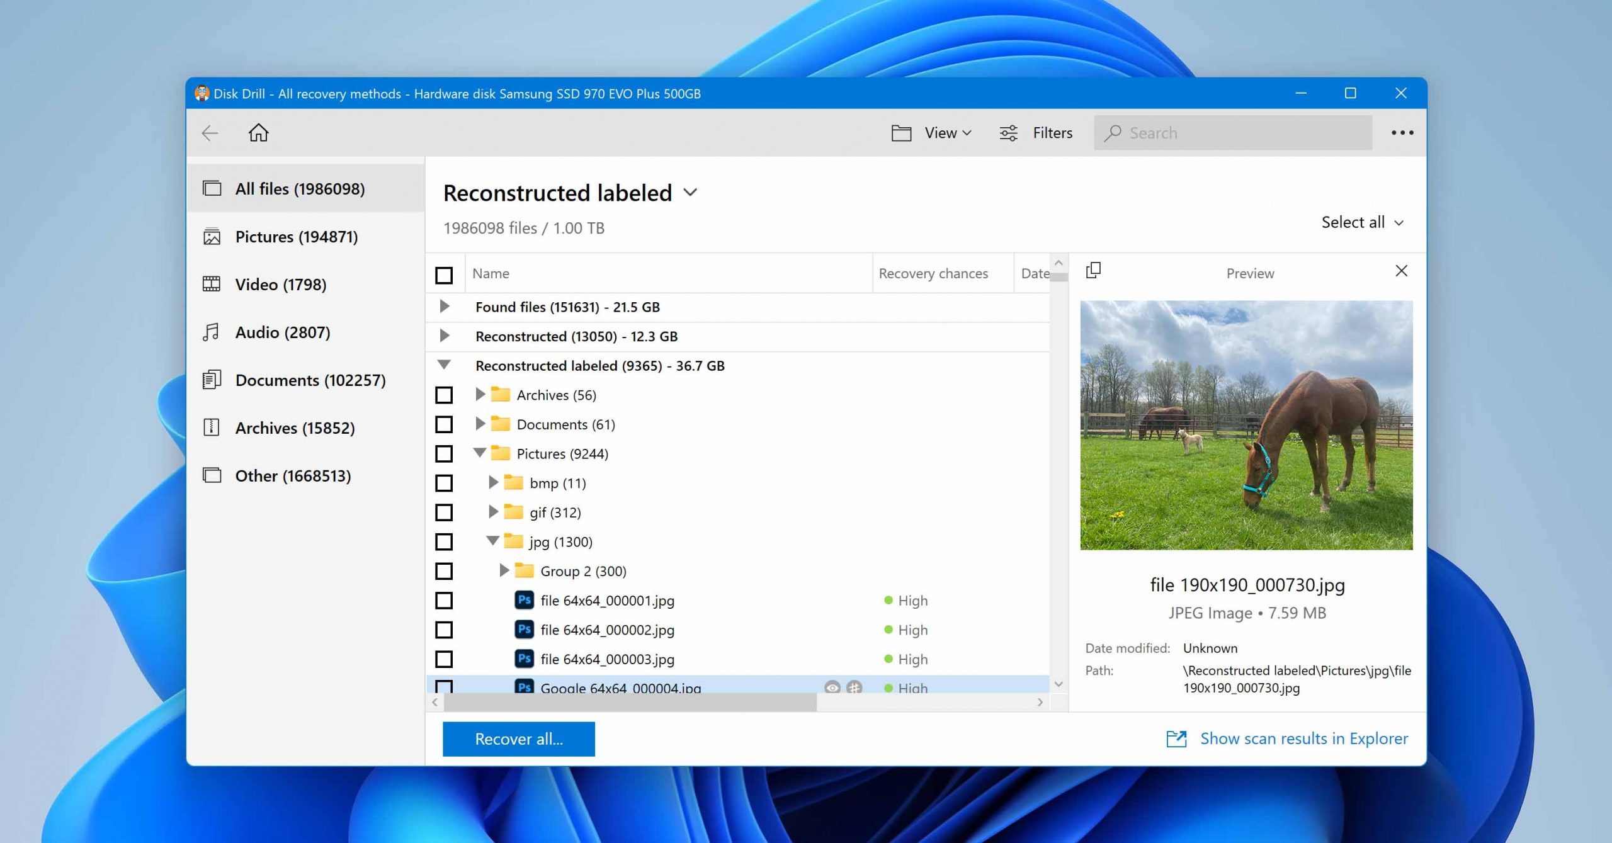1612x843 pixels.
Task: Collapse the jpg (1300) folder
Action: (x=493, y=541)
